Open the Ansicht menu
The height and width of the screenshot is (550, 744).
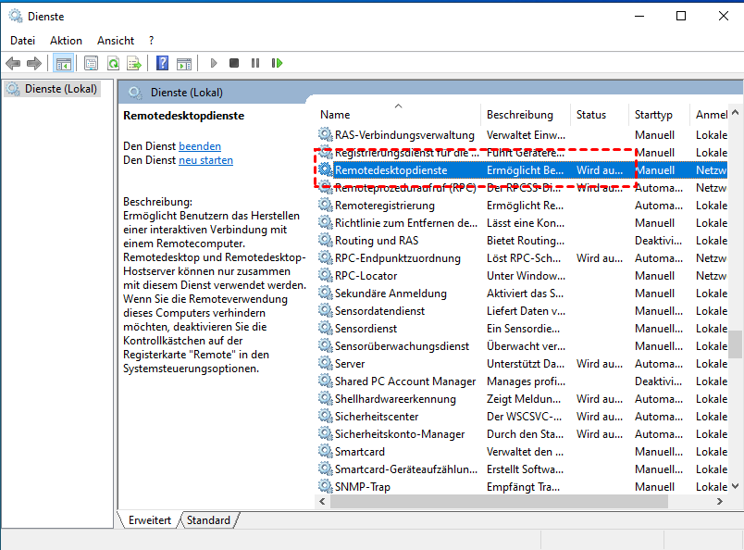click(x=116, y=41)
